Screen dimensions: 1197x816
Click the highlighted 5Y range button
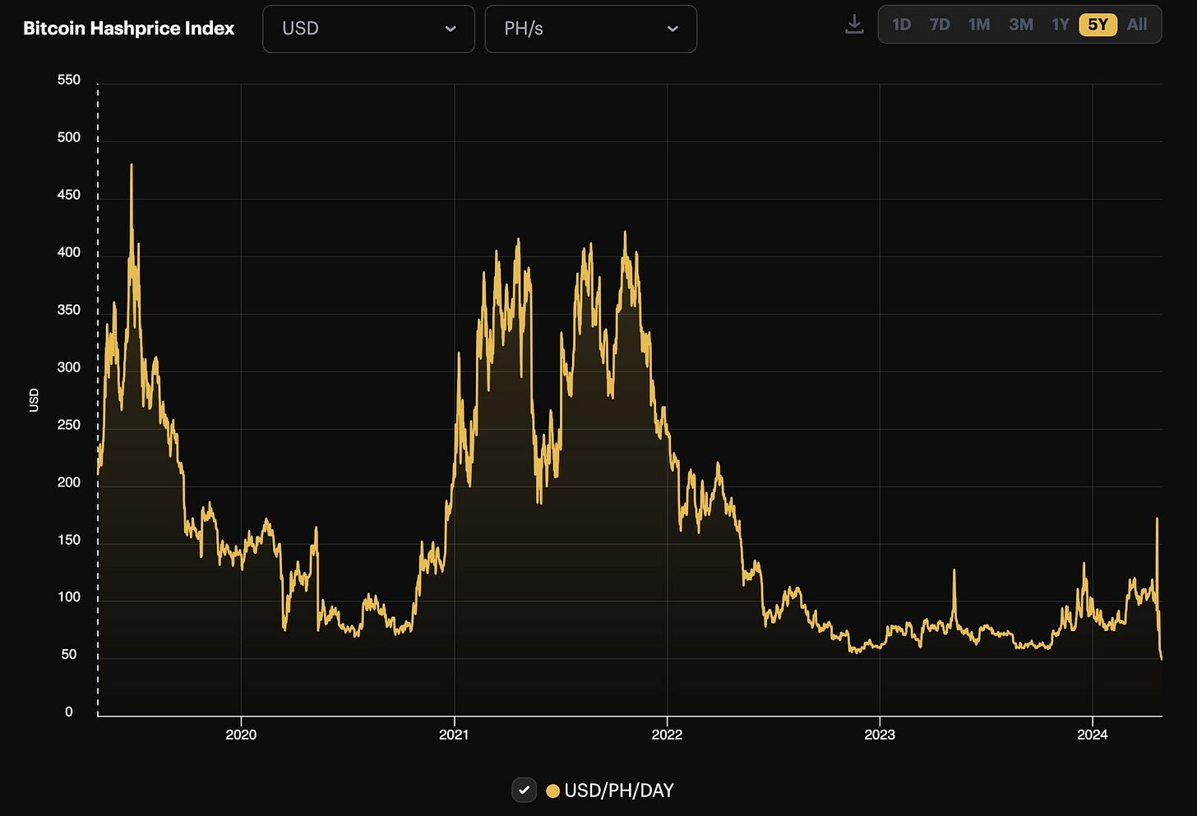pyautogui.click(x=1098, y=25)
